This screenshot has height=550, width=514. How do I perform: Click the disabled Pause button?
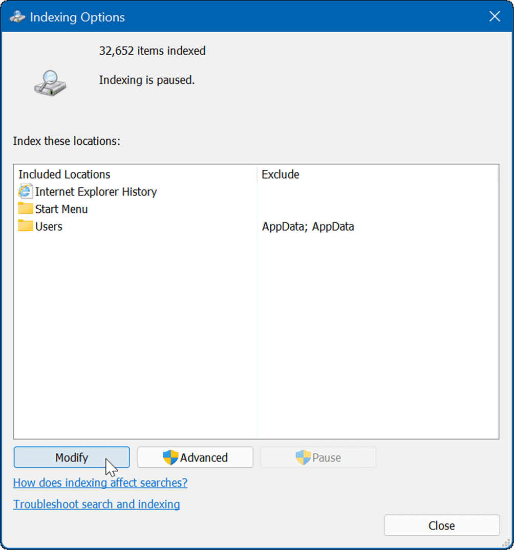tap(318, 457)
